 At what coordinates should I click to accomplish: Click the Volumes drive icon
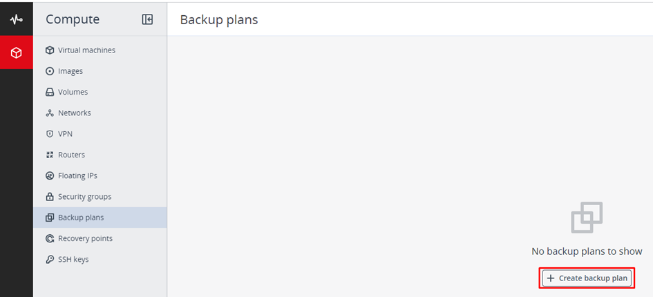click(x=50, y=92)
